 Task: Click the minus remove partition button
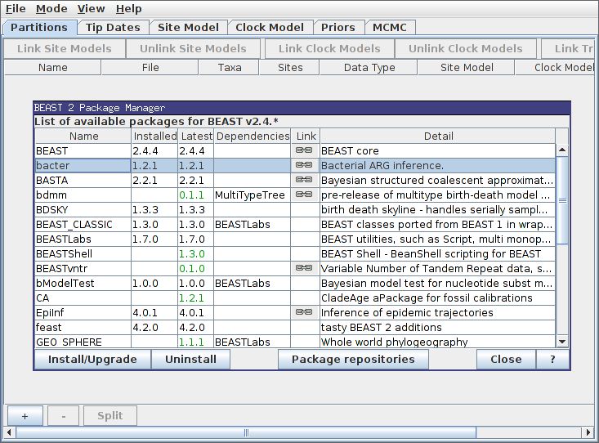click(64, 416)
